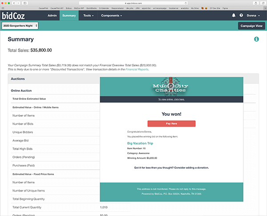Click the green info icon beside Summary
The height and width of the screenshot is (216, 267).
[256, 40]
